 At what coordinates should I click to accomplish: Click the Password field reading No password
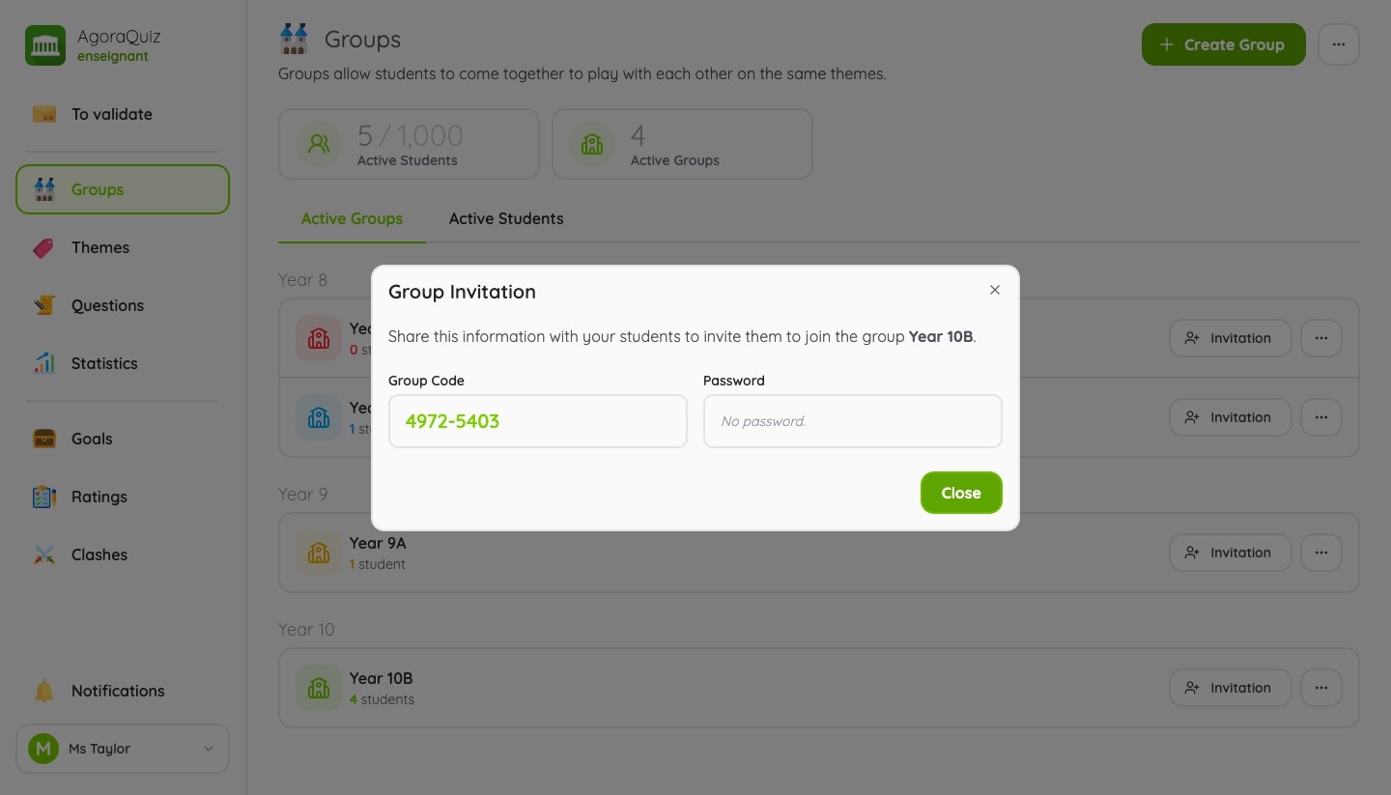[x=853, y=421]
